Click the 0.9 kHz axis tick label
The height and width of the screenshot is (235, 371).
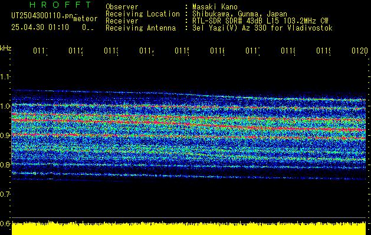pos(5,136)
